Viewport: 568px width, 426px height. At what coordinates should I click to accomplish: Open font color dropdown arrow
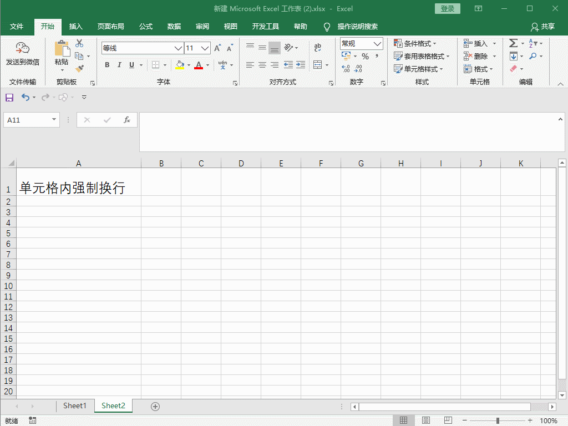click(207, 65)
